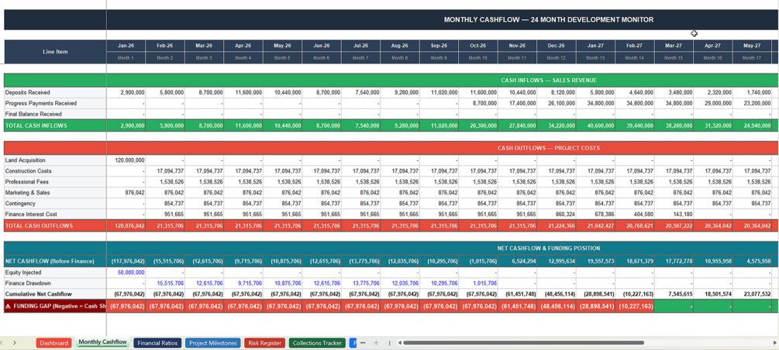Click the horizontal scrollbar right arrow
The height and width of the screenshot is (350, 779).
pos(774,342)
